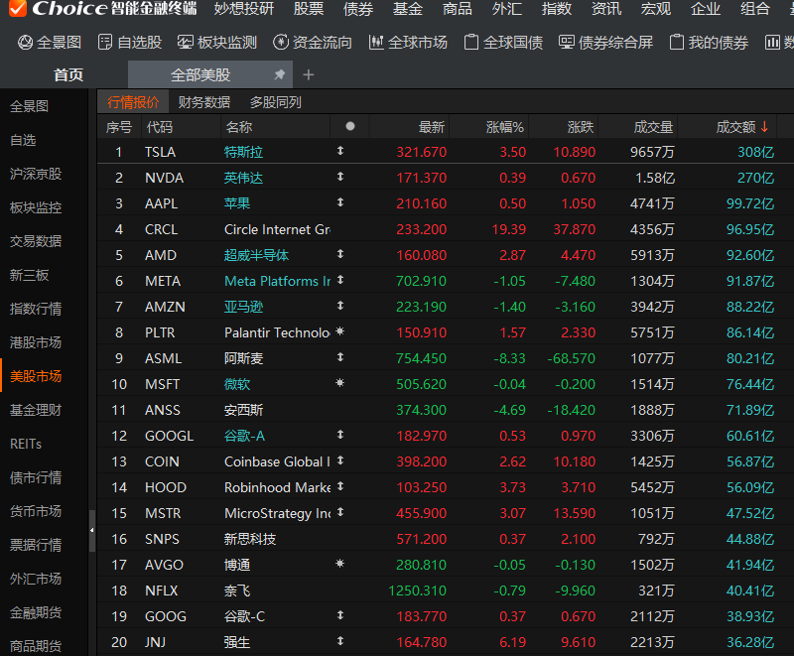Open 指数行情 in sidebar
The height and width of the screenshot is (656, 794).
[36, 309]
